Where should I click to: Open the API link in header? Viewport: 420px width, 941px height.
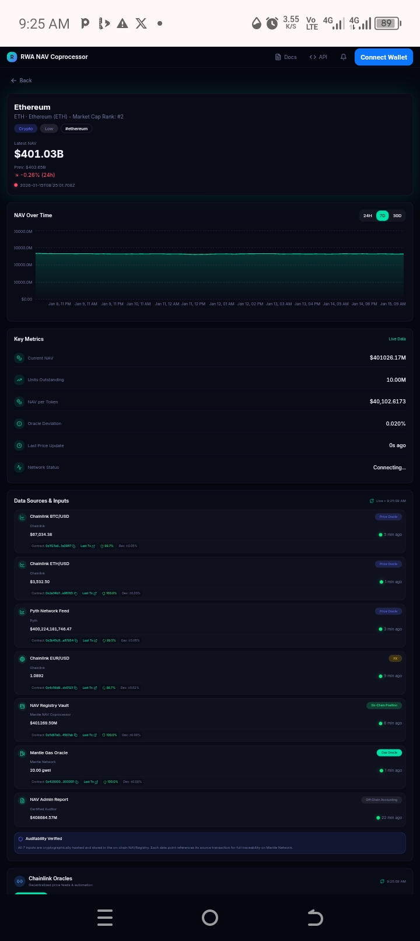click(318, 57)
